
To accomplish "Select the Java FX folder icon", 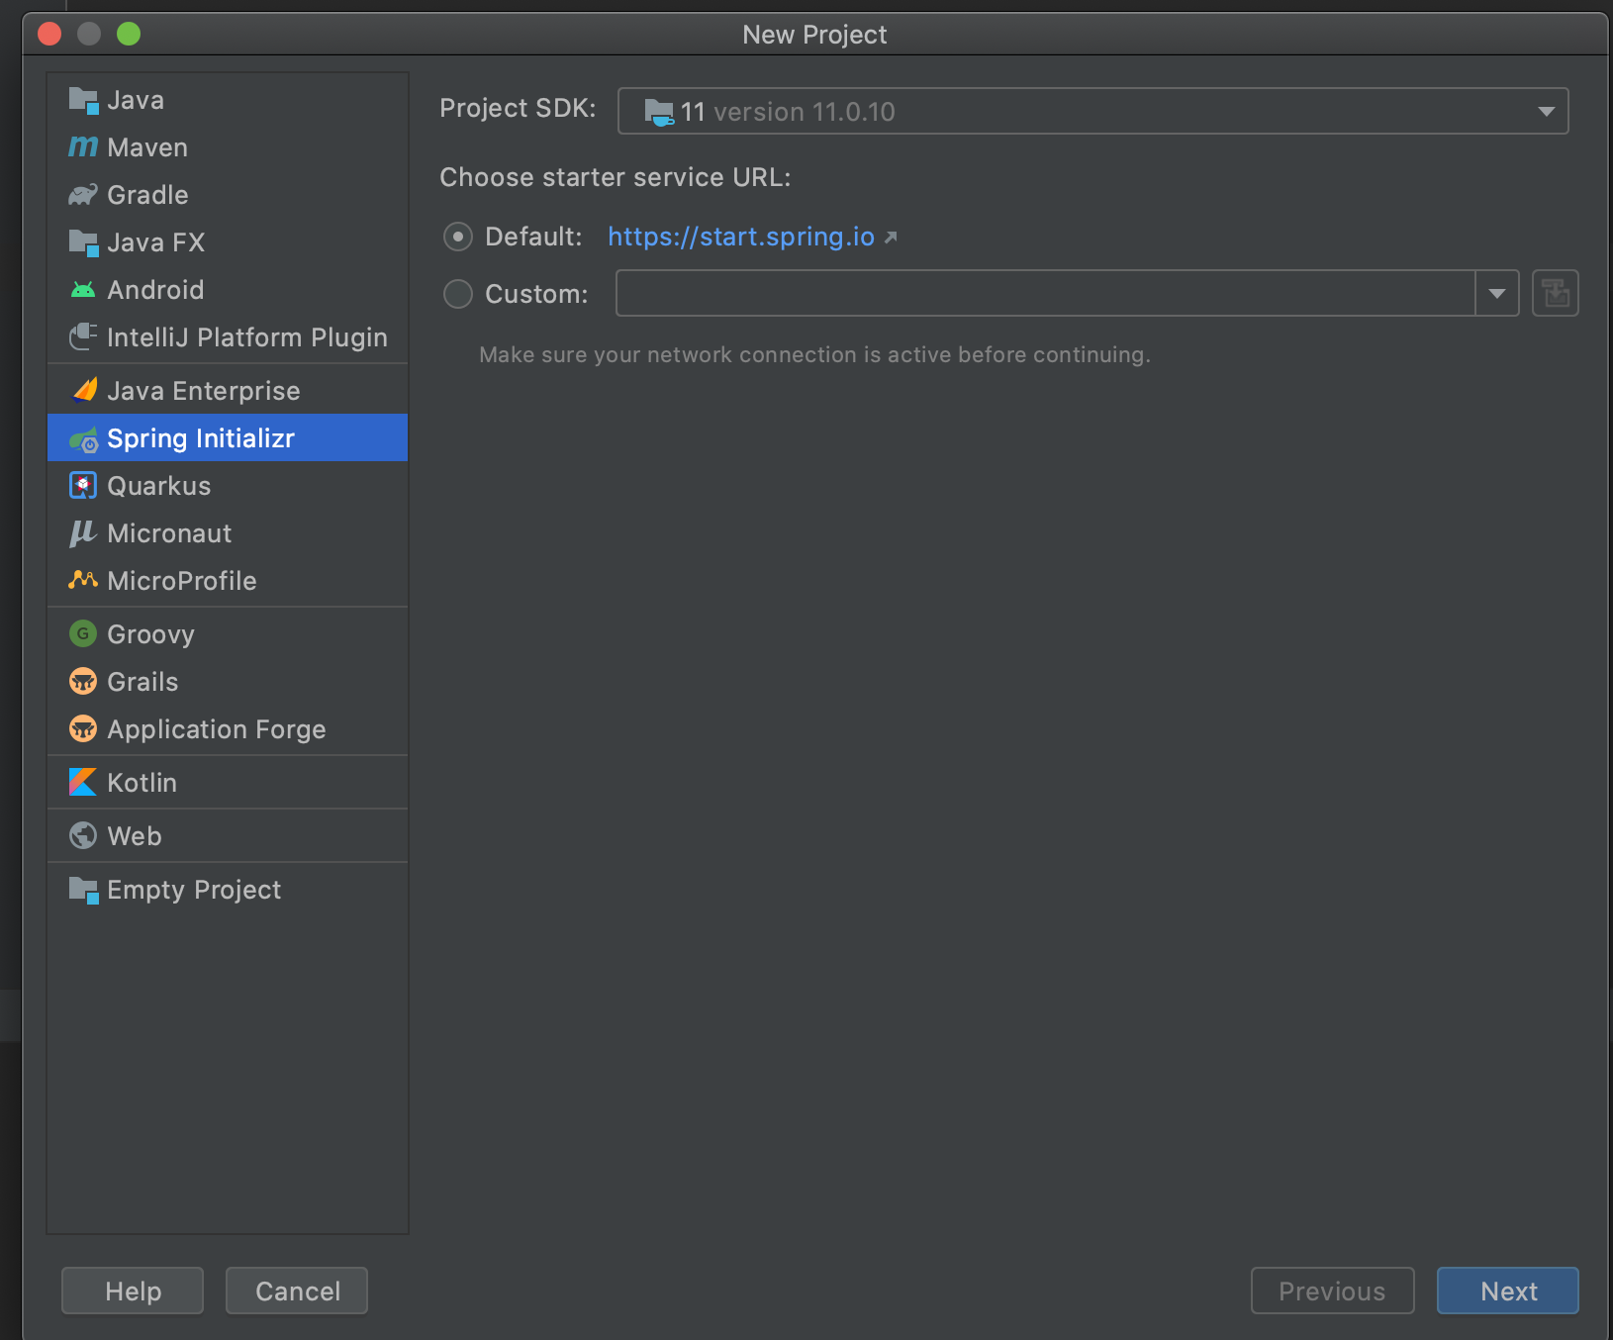I will 83,242.
